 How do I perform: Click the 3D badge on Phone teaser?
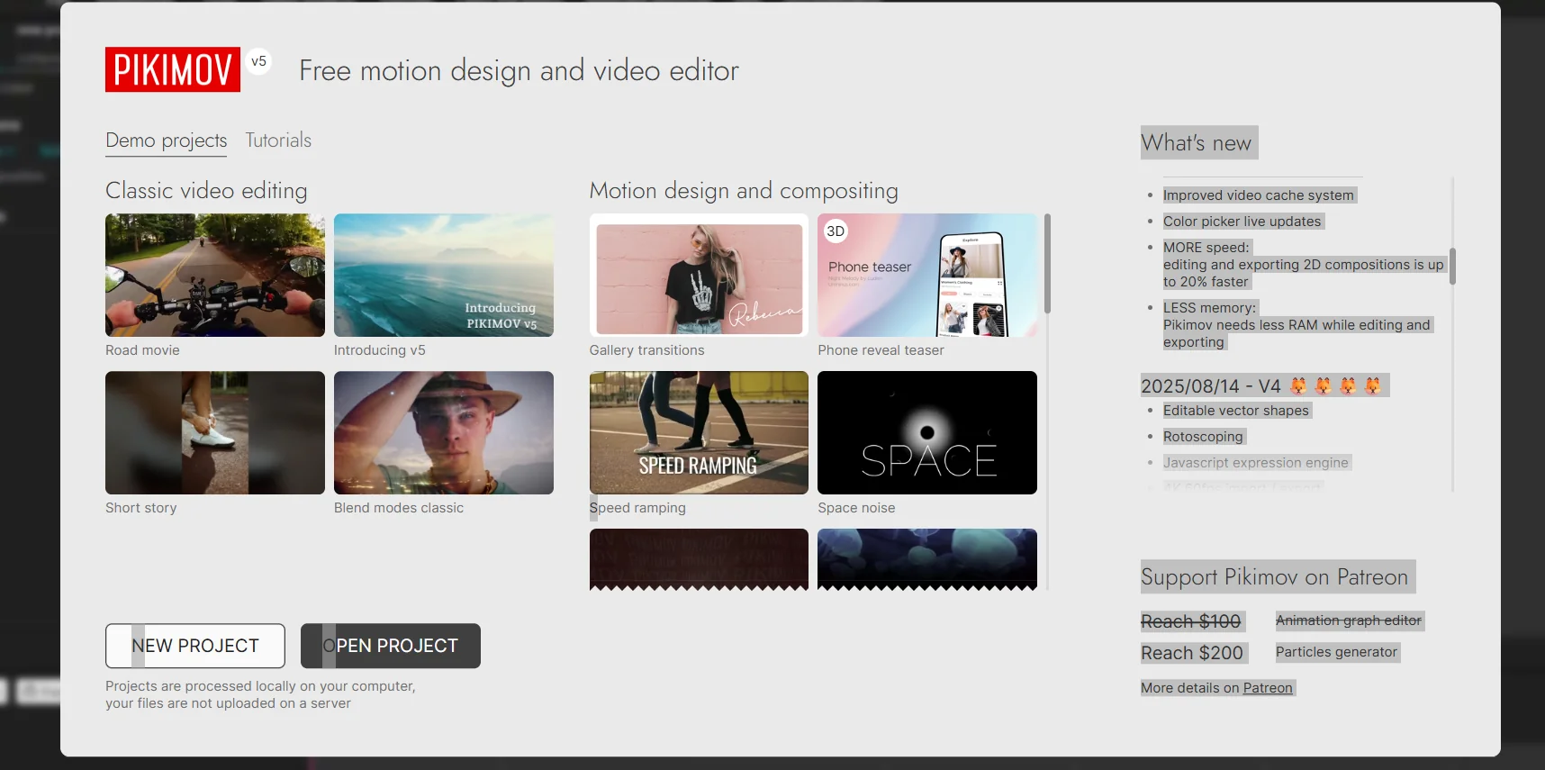[836, 231]
